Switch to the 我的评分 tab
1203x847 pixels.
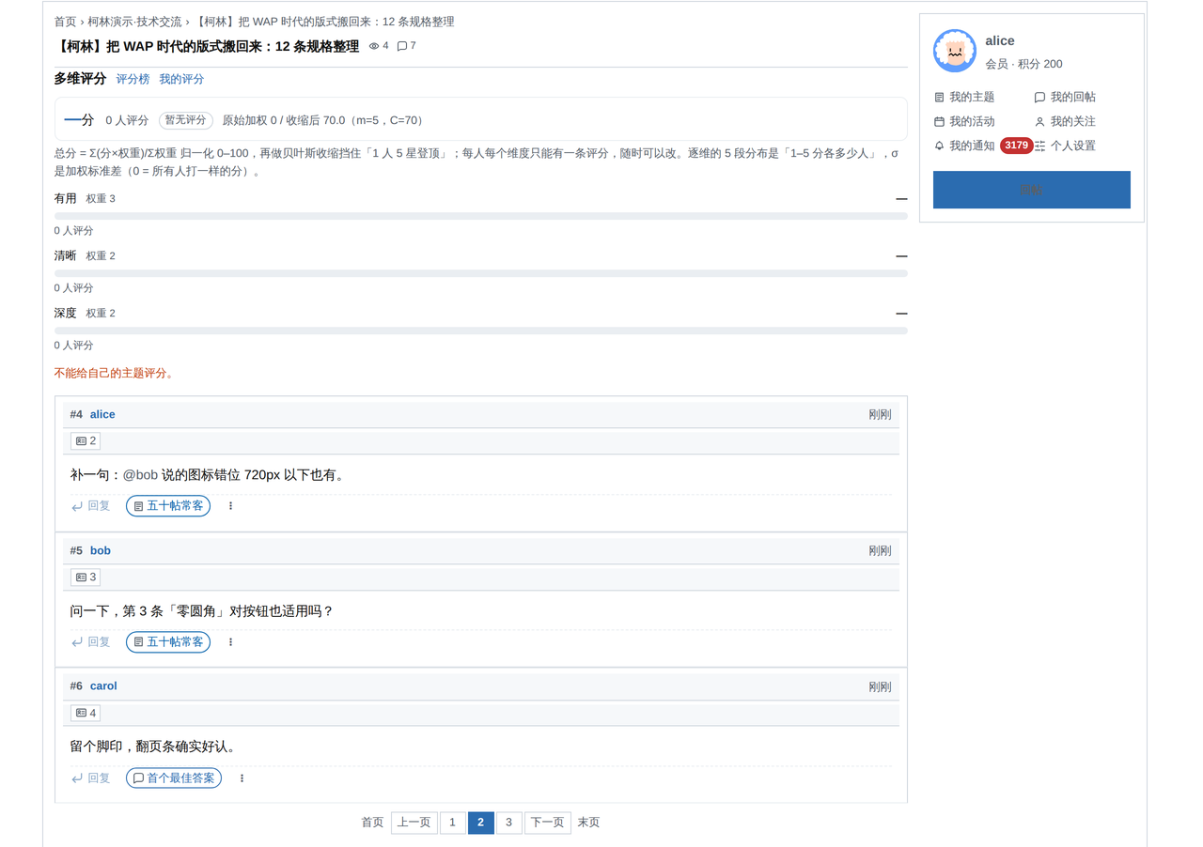pos(181,79)
